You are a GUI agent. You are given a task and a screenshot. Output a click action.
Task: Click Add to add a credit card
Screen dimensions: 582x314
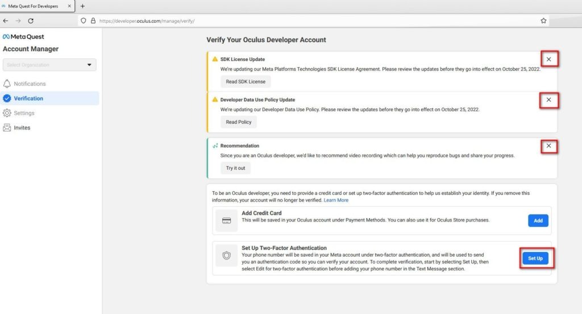pos(538,220)
